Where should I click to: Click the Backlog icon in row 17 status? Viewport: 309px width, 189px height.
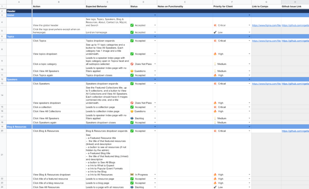[132, 119]
